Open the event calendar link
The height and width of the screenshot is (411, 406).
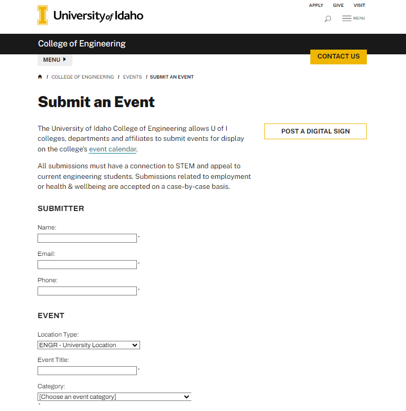[x=113, y=149]
